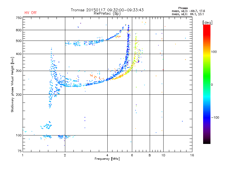Select the plot title 'Tromsø 20150117 09:32:00-09:33:43'
The height and width of the screenshot is (169, 226).
coord(107,10)
